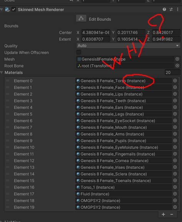182x222 pixels.
Task: Open the component presets slider icon
Action: click(171, 10)
